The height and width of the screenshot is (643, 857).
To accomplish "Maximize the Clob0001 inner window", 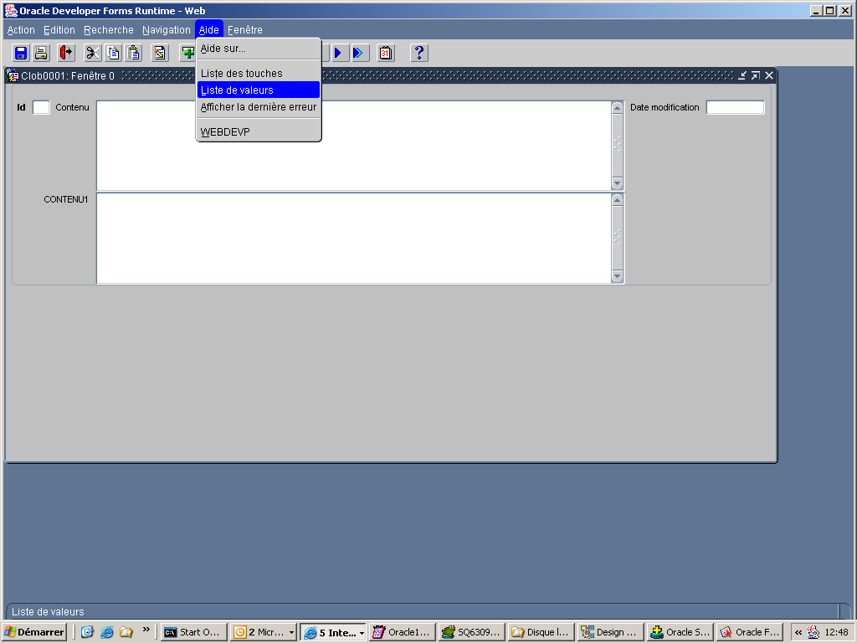I will pyautogui.click(x=756, y=75).
